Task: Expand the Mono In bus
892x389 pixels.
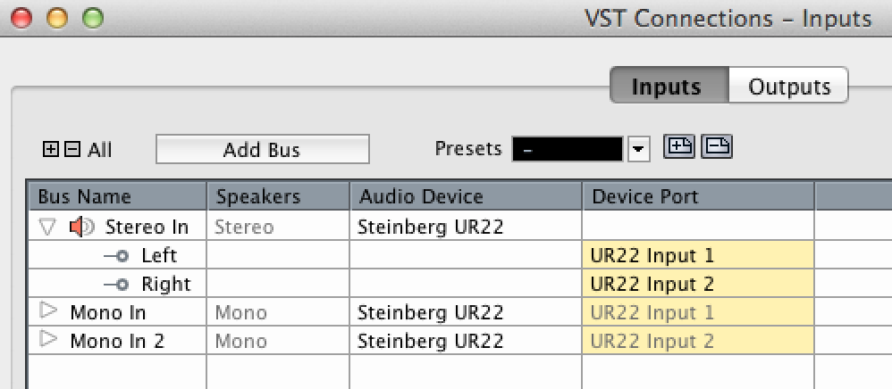Action: coord(49,310)
